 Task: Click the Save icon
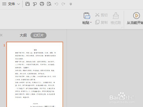(x=28, y=4)
